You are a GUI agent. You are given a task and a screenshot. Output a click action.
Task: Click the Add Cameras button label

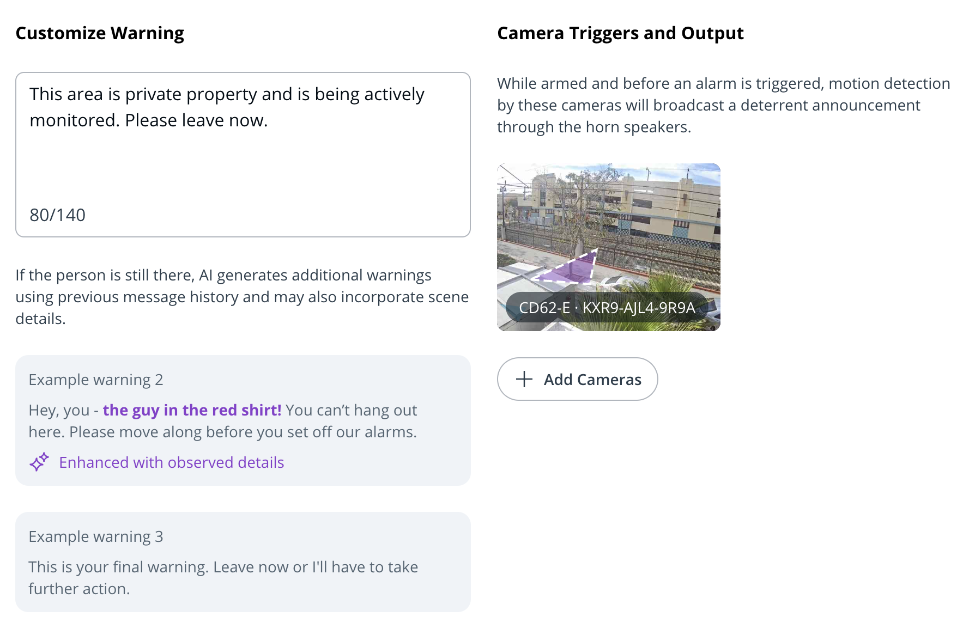point(592,380)
